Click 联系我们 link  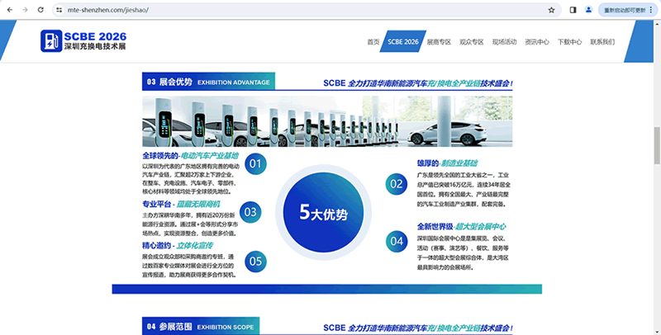coord(602,41)
